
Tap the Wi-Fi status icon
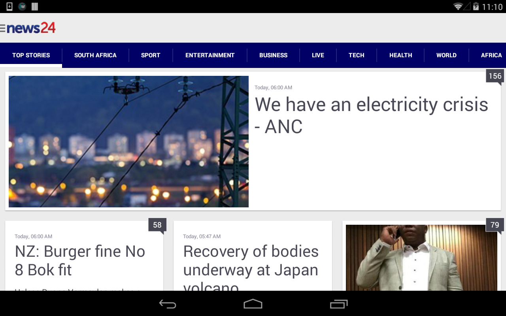tap(458, 6)
